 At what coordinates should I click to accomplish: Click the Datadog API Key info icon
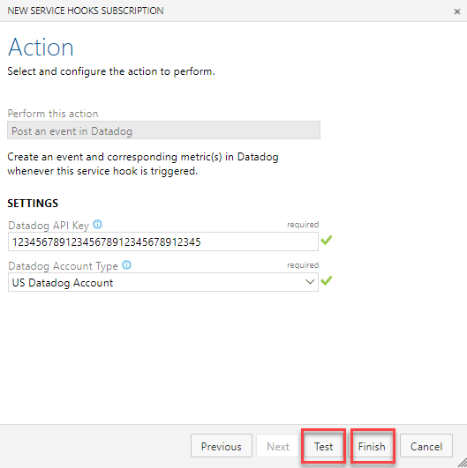pyautogui.click(x=97, y=225)
